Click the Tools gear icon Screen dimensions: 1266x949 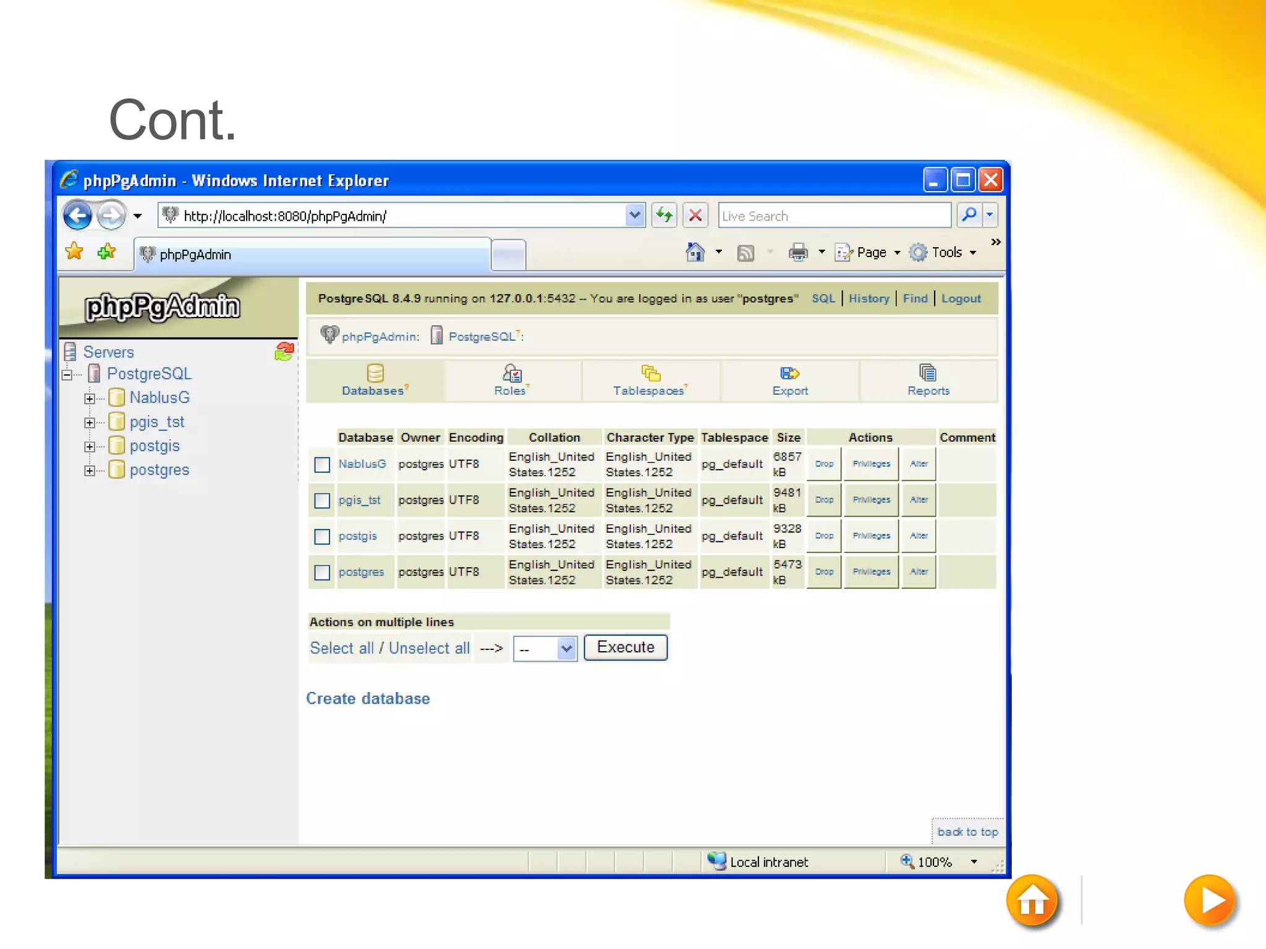pos(918,252)
